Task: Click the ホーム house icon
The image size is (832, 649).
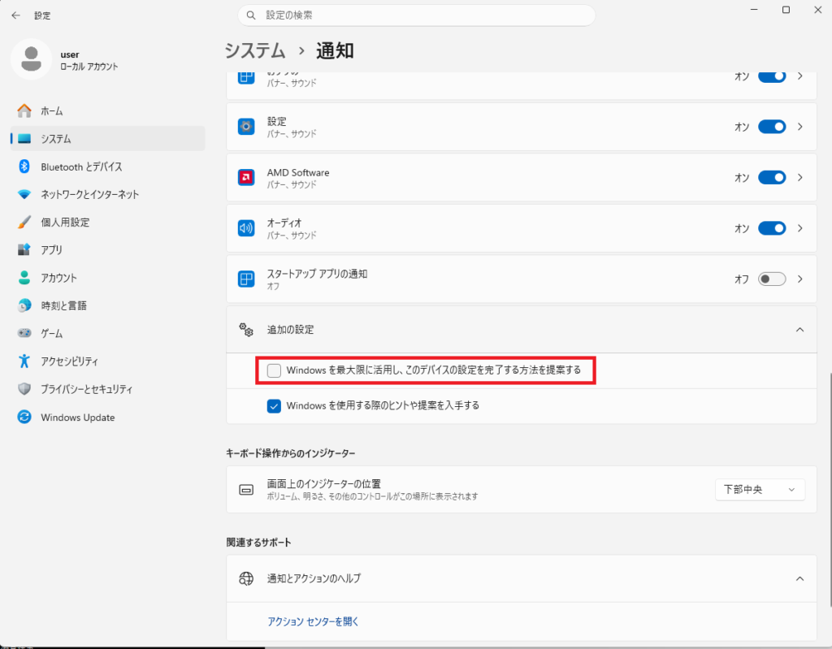Action: [24, 111]
